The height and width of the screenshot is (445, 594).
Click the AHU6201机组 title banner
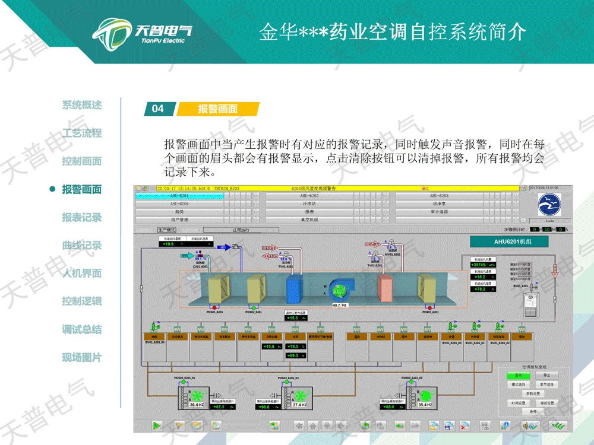[509, 241]
